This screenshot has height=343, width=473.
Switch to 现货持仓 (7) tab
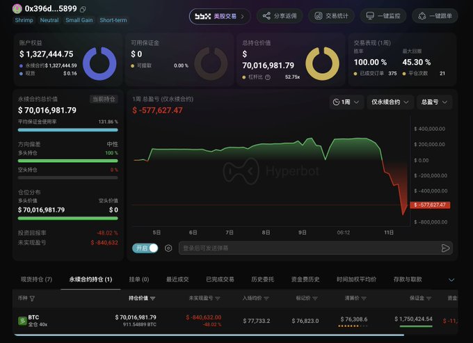(36, 280)
